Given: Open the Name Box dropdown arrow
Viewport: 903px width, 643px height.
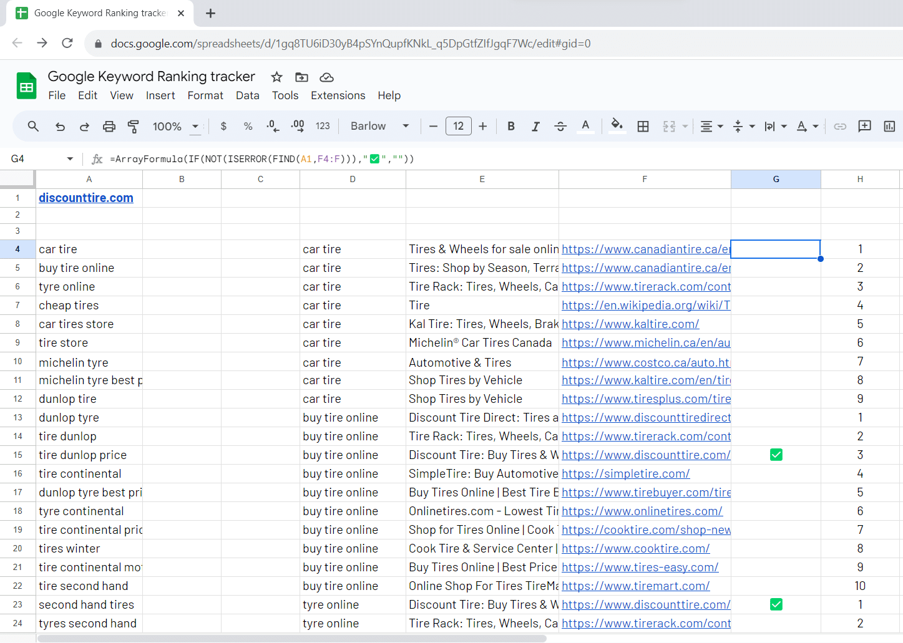Looking at the screenshot, I should click(70, 159).
